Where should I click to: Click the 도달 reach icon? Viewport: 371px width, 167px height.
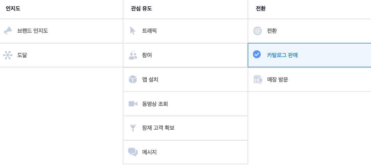coord(8,55)
